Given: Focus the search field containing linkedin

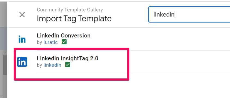Looking at the screenshot, I should coord(189,14).
